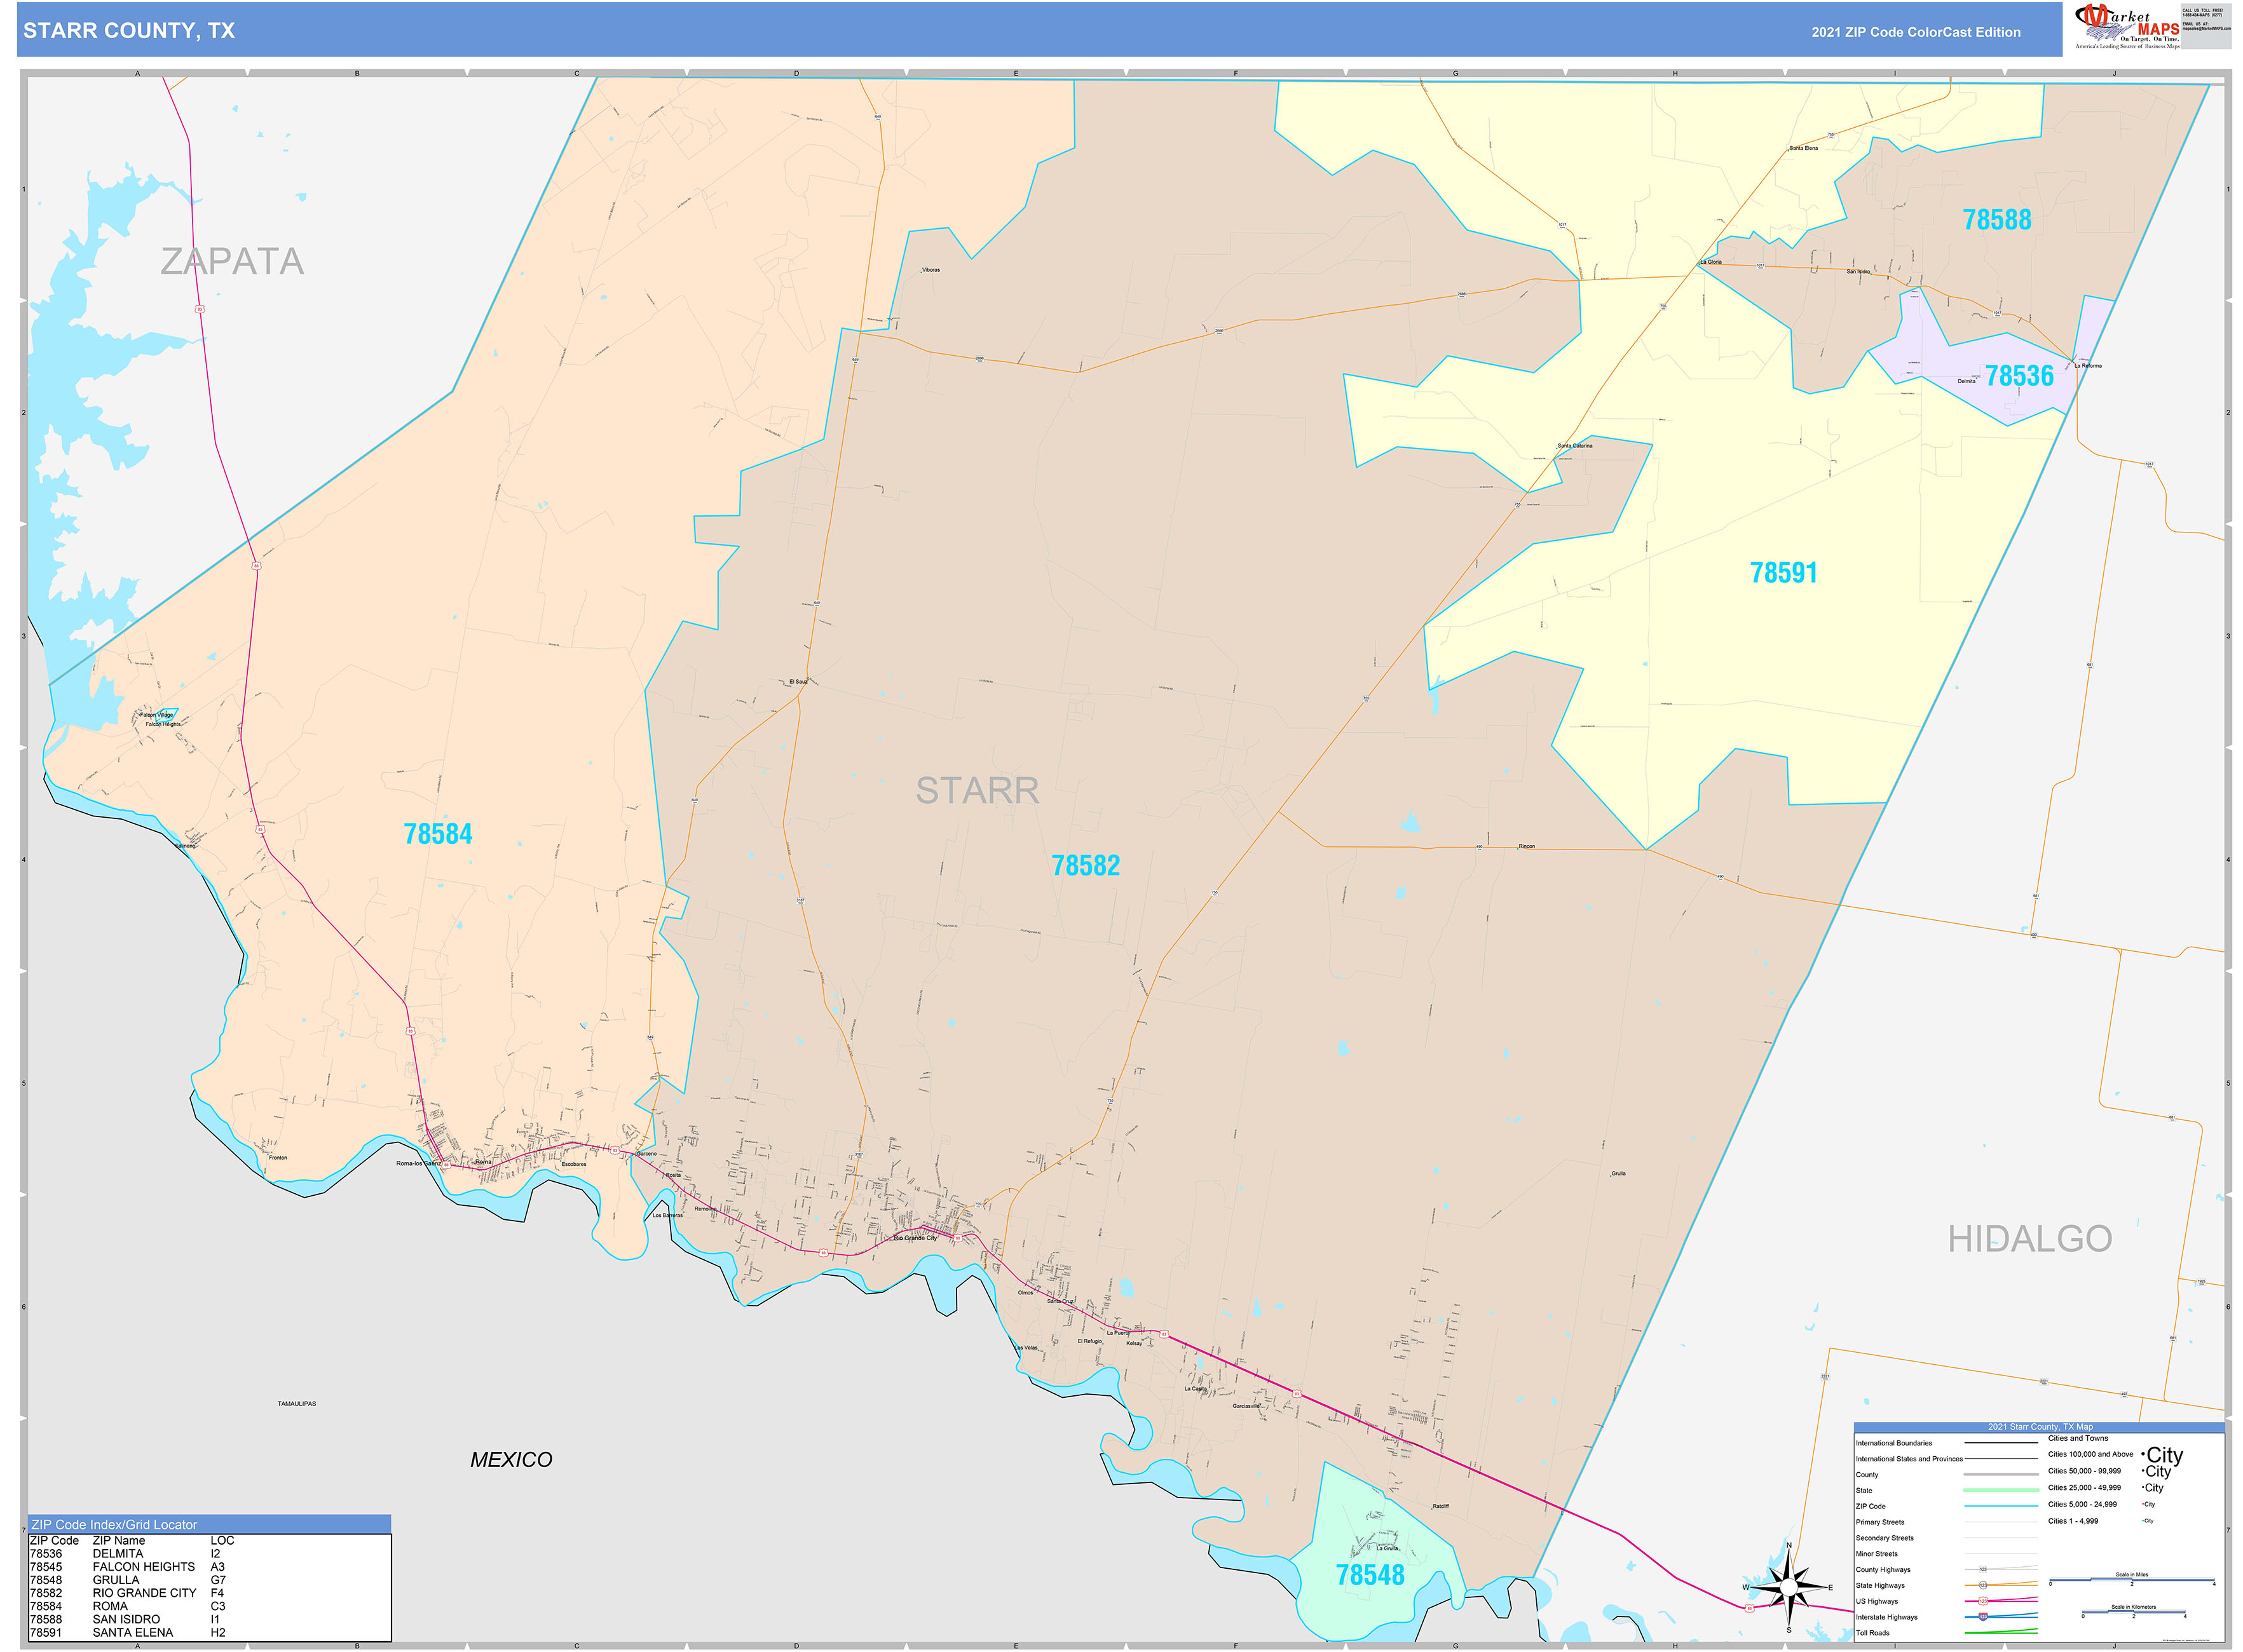
Task: Click the Rio Grande City town label
Action: (915, 1238)
